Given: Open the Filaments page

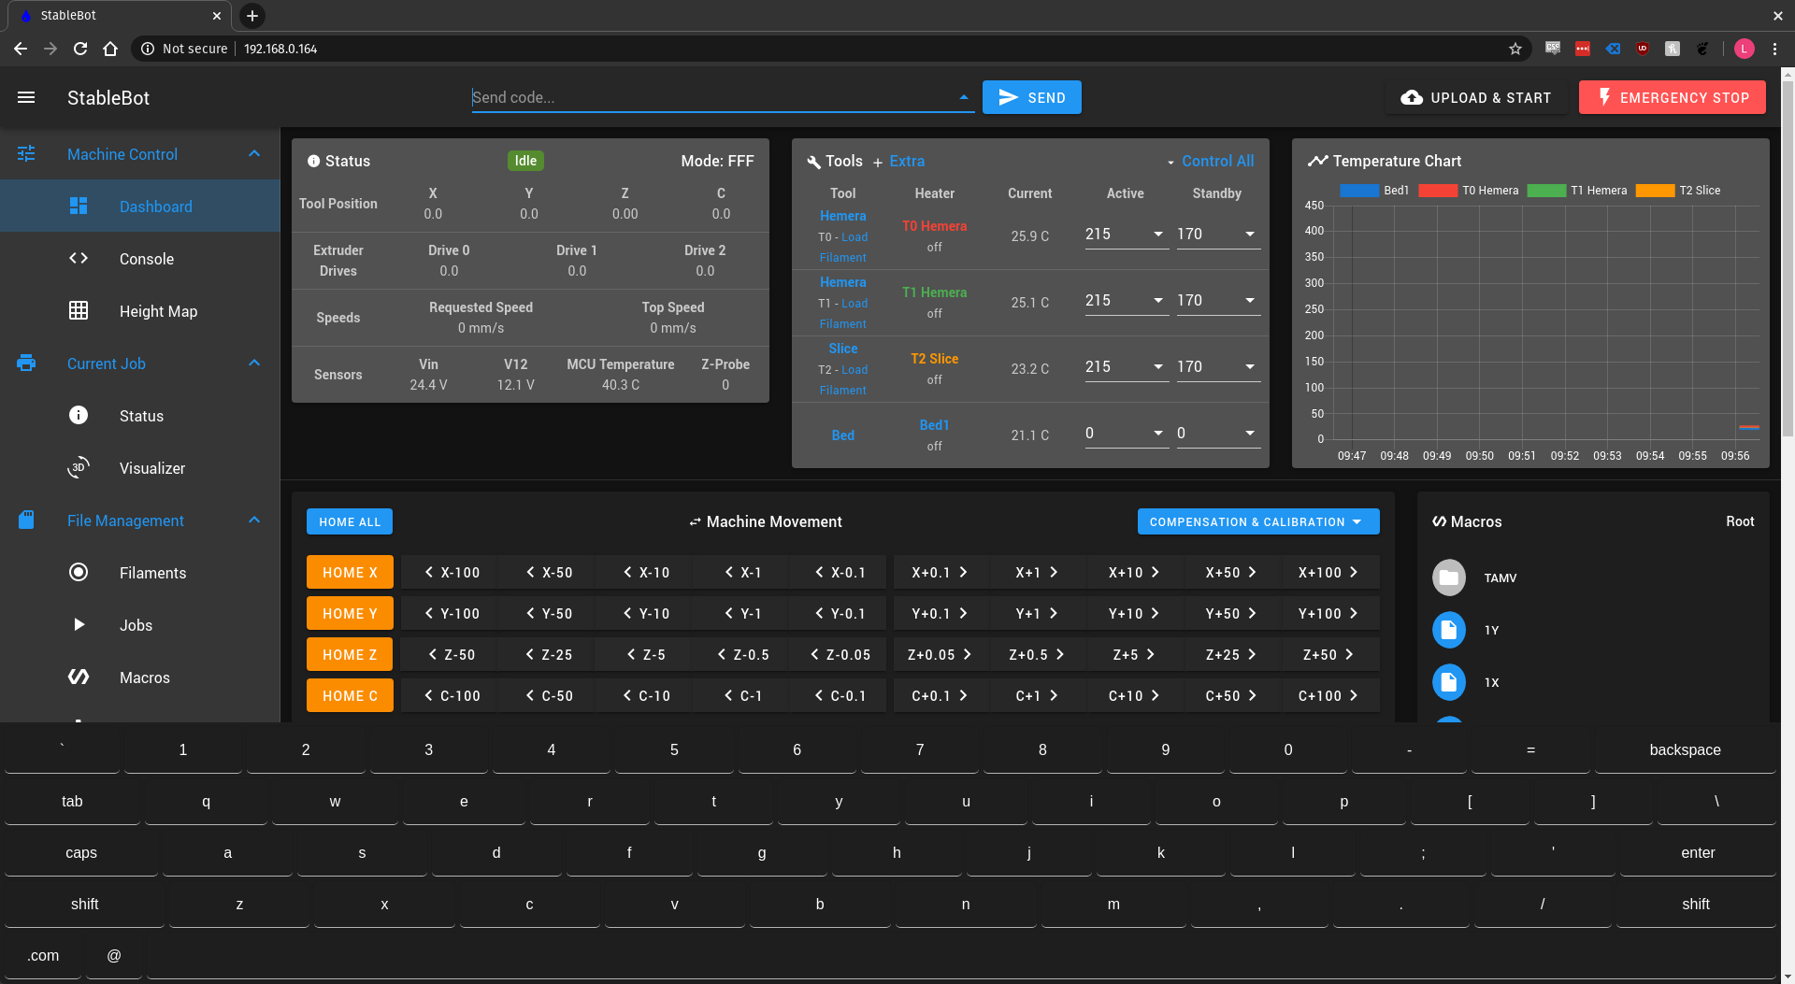Looking at the screenshot, I should [x=140, y=572].
